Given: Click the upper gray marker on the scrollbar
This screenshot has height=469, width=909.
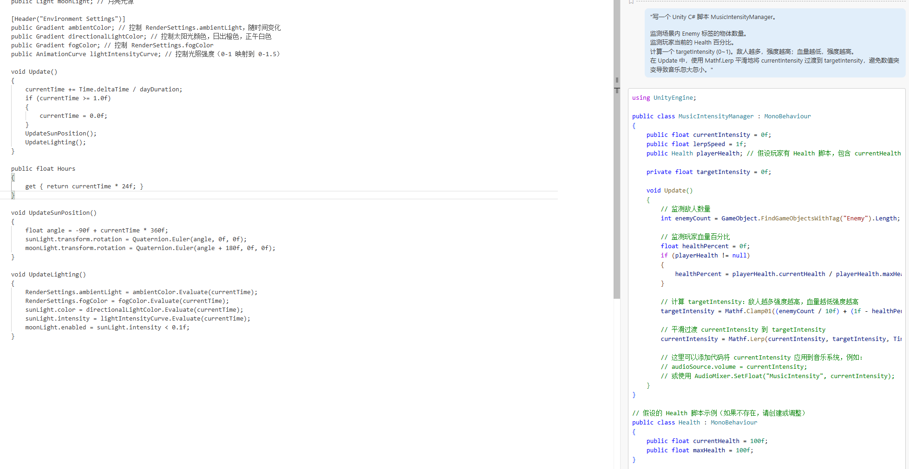Looking at the screenshot, I should click(617, 80).
